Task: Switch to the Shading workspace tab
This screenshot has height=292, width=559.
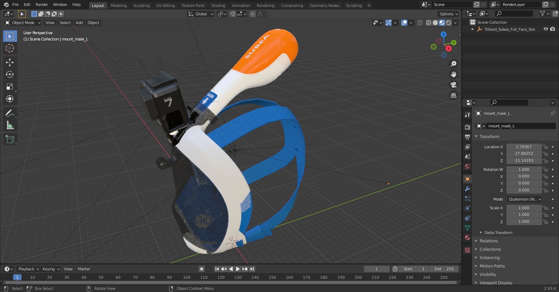Action: click(218, 6)
